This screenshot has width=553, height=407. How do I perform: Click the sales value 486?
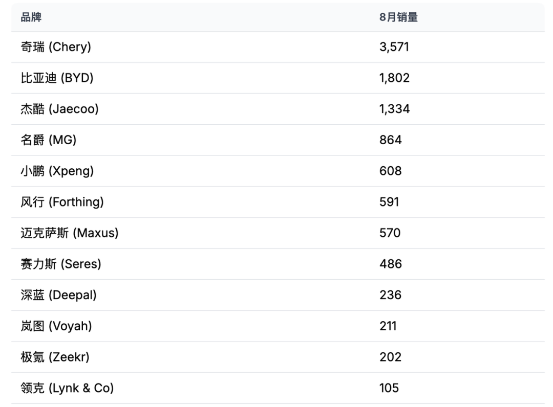390,264
